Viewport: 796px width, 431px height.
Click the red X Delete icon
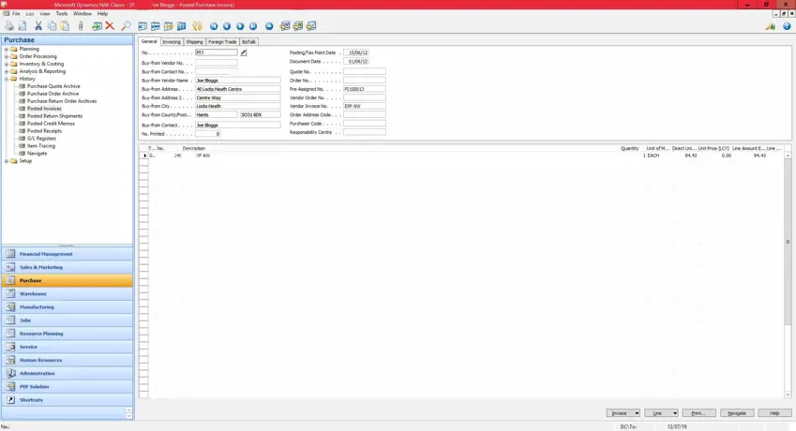click(x=110, y=26)
